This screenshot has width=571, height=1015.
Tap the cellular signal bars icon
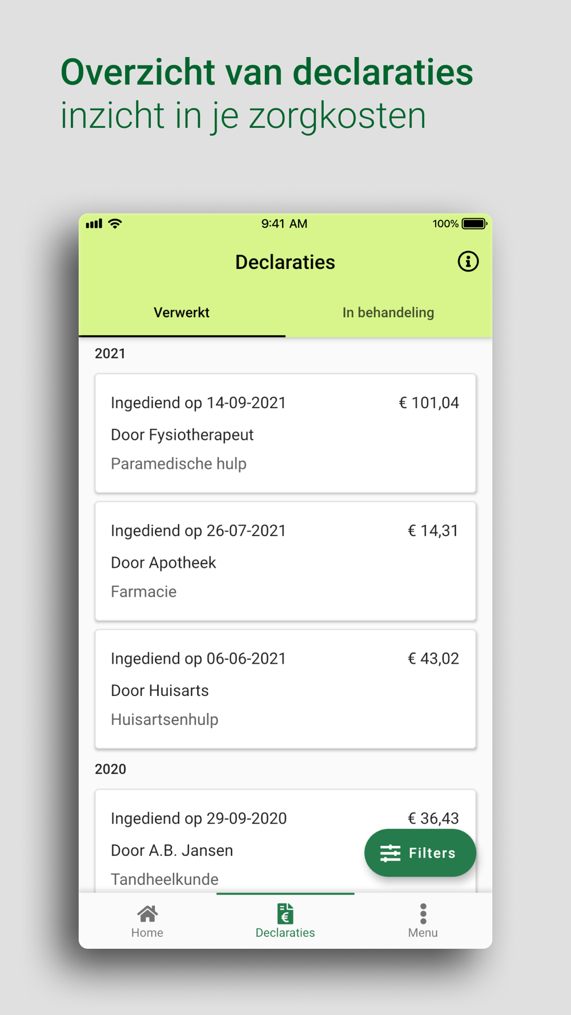94,224
